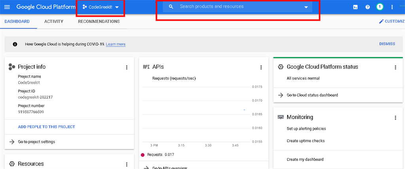Focus the Search products and resources field
Screen dimensions: 405x169
(237, 7)
